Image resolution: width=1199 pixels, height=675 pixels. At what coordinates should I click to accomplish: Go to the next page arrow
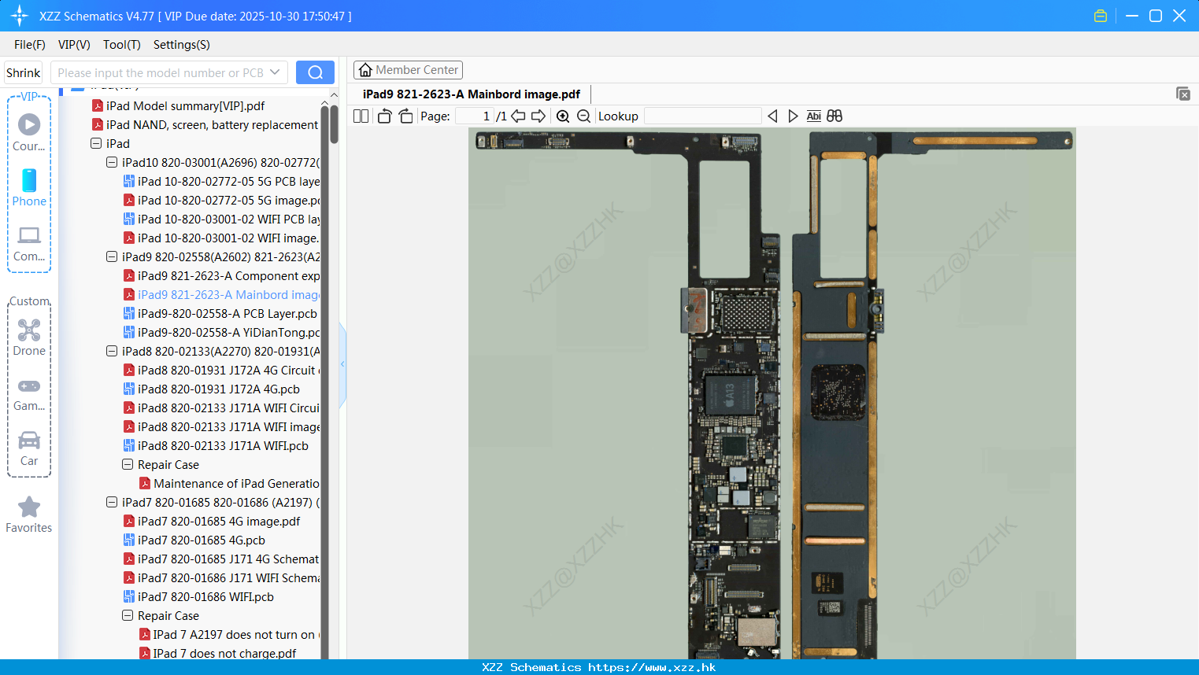538,116
